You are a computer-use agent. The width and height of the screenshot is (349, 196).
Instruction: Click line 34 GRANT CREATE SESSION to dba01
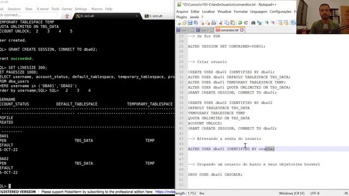[x=232, y=93]
